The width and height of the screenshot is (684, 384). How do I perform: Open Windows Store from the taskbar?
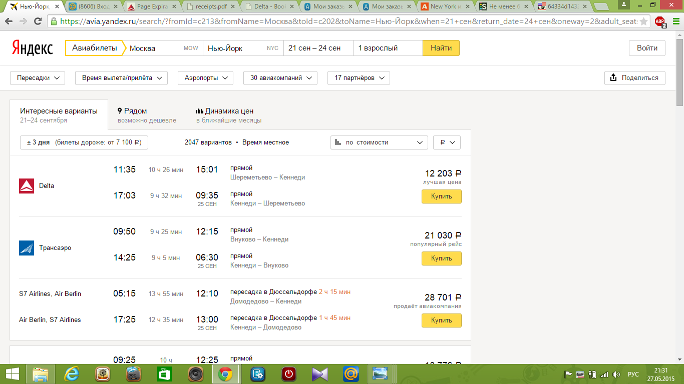165,374
